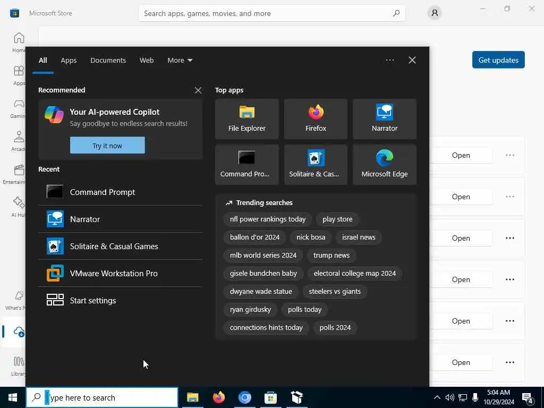Dismiss the Recommended Copilot card

point(198,90)
